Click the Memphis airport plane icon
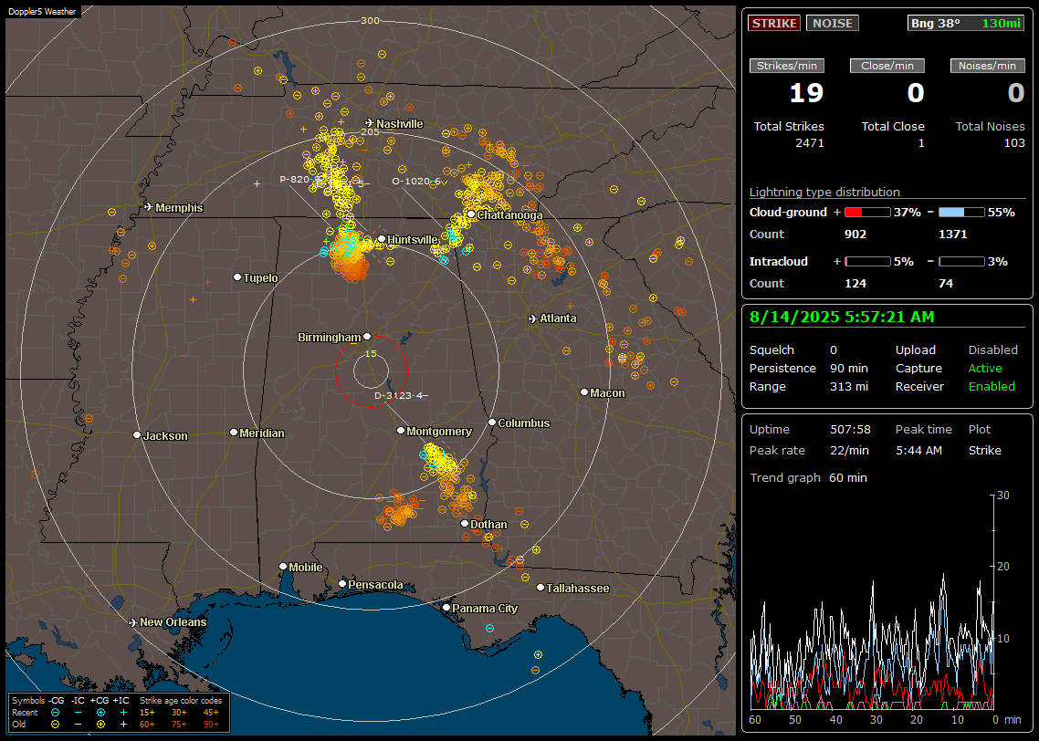 tap(149, 207)
